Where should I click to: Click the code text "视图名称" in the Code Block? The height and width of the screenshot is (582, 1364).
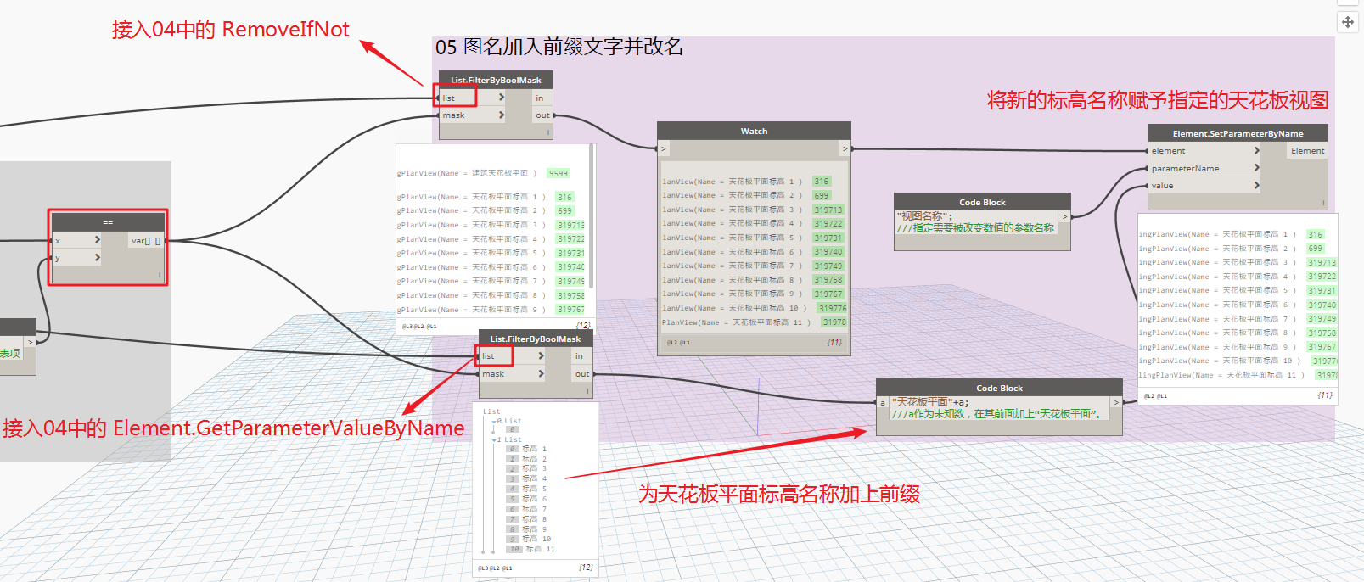pyautogui.click(x=924, y=216)
